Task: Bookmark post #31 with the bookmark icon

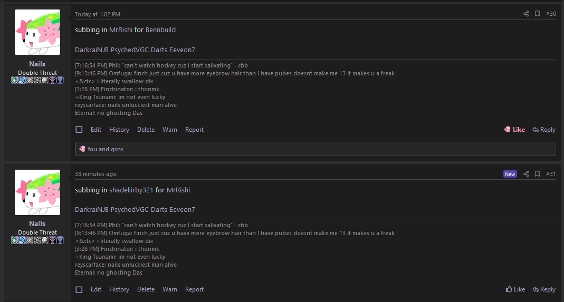Action: pyautogui.click(x=537, y=174)
